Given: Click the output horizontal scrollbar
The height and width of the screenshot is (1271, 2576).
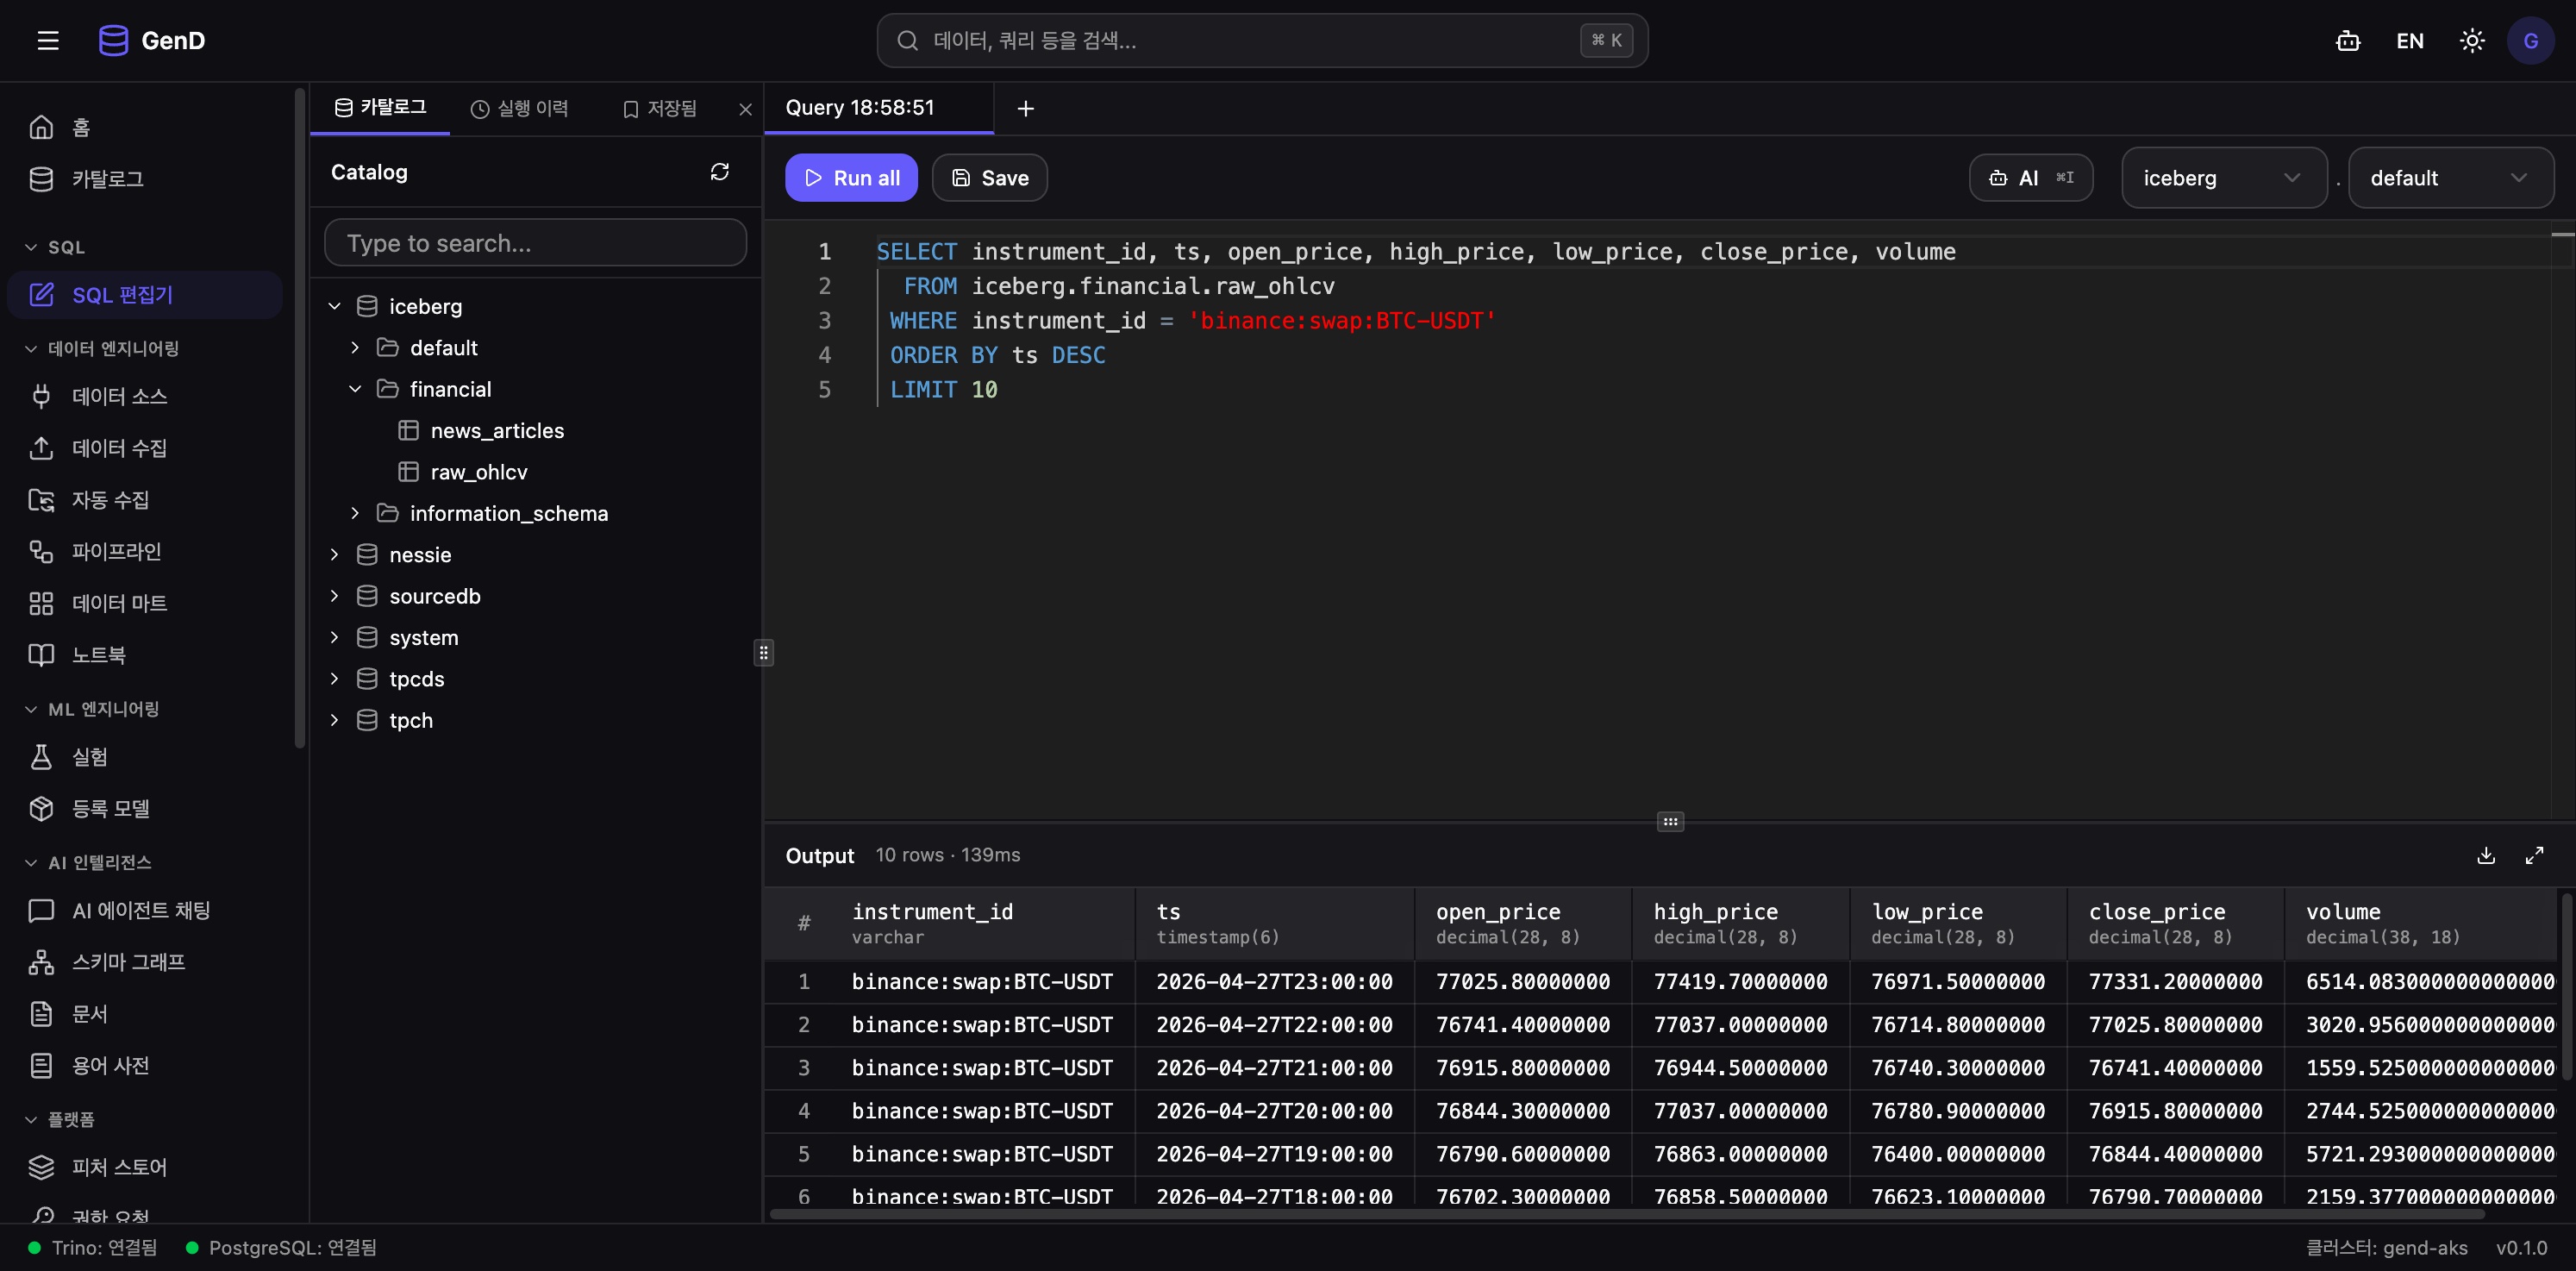Looking at the screenshot, I should coord(1626,1214).
